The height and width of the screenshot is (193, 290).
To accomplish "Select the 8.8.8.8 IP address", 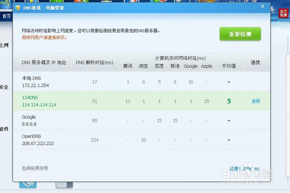I will [29, 124].
